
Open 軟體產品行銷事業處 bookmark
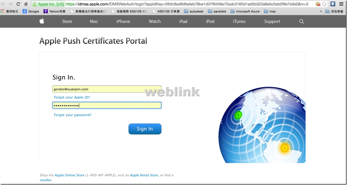(88, 11)
